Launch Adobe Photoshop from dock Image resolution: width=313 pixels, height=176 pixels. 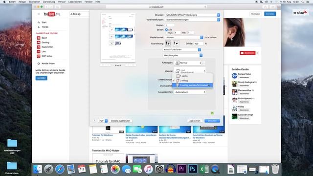[x=193, y=169]
